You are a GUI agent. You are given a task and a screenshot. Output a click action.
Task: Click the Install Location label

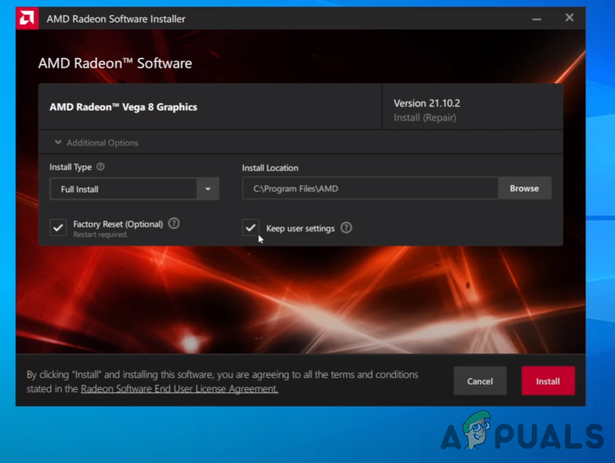pos(269,168)
